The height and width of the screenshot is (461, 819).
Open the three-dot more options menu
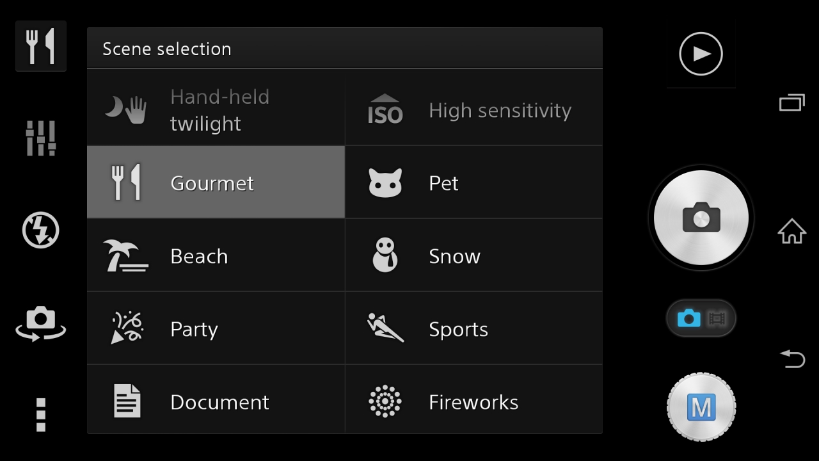[x=41, y=414]
